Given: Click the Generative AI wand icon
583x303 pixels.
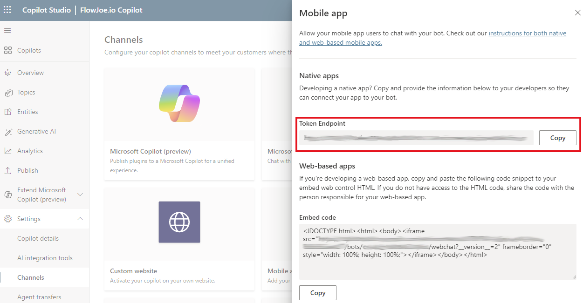Looking at the screenshot, I should pyautogui.click(x=8, y=132).
